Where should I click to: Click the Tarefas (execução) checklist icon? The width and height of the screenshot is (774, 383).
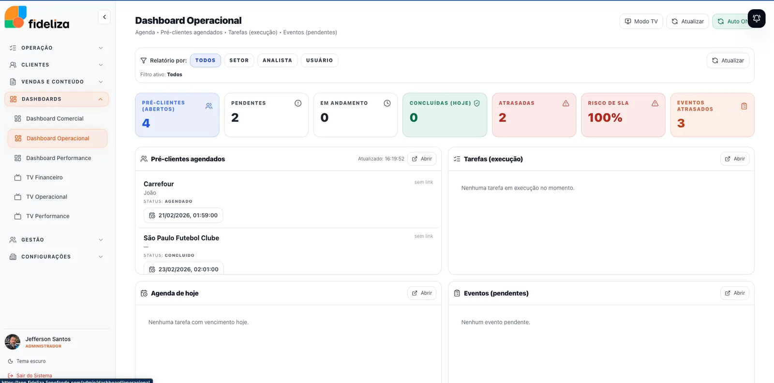pyautogui.click(x=457, y=159)
